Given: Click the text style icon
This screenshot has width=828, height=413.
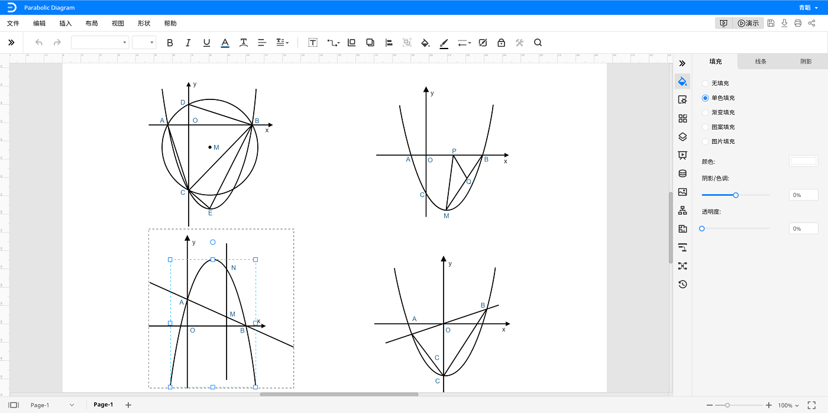Looking at the screenshot, I should click(243, 43).
